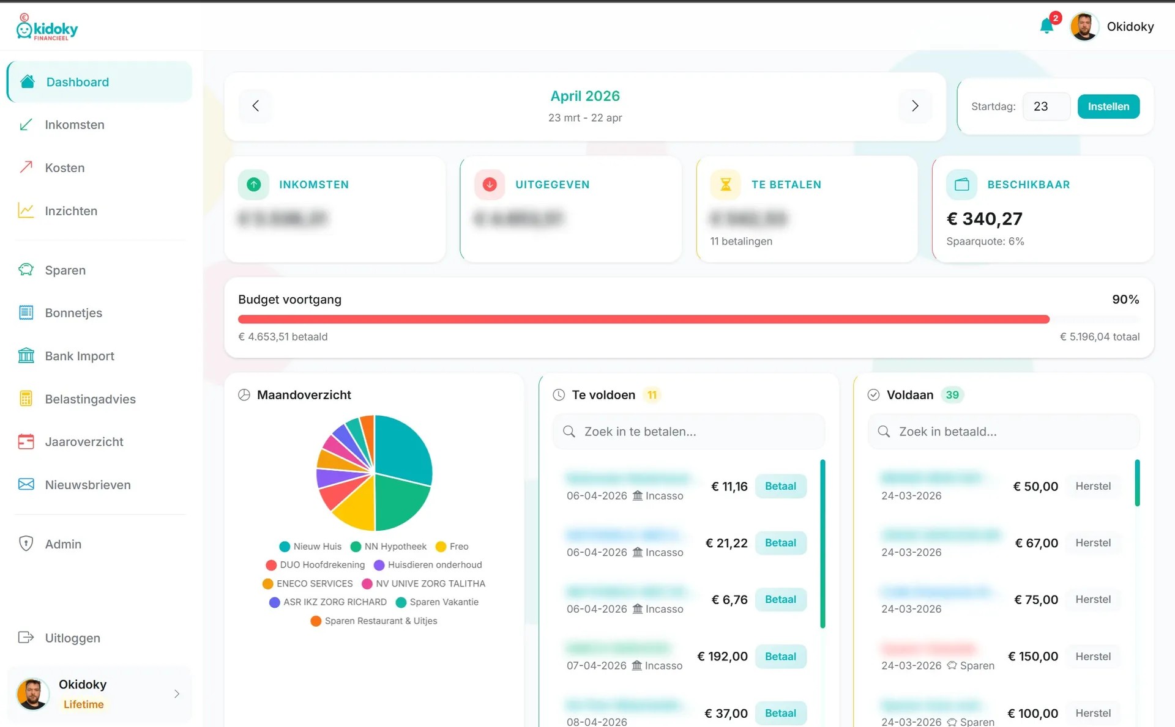Open the Inzichten menu item
This screenshot has height=727, width=1175.
(x=70, y=211)
